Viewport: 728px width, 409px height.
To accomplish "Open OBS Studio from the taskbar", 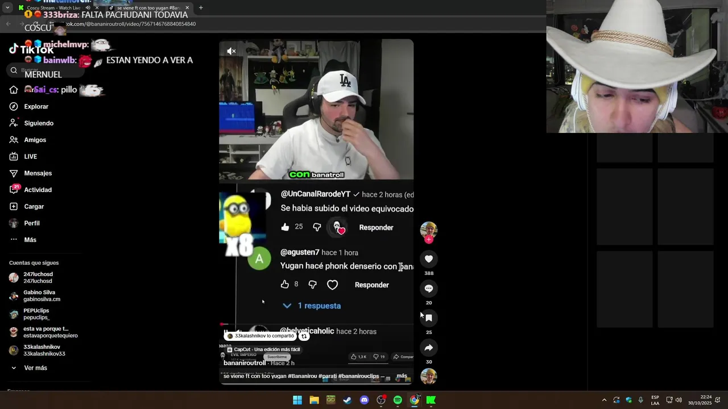I will click(x=381, y=400).
